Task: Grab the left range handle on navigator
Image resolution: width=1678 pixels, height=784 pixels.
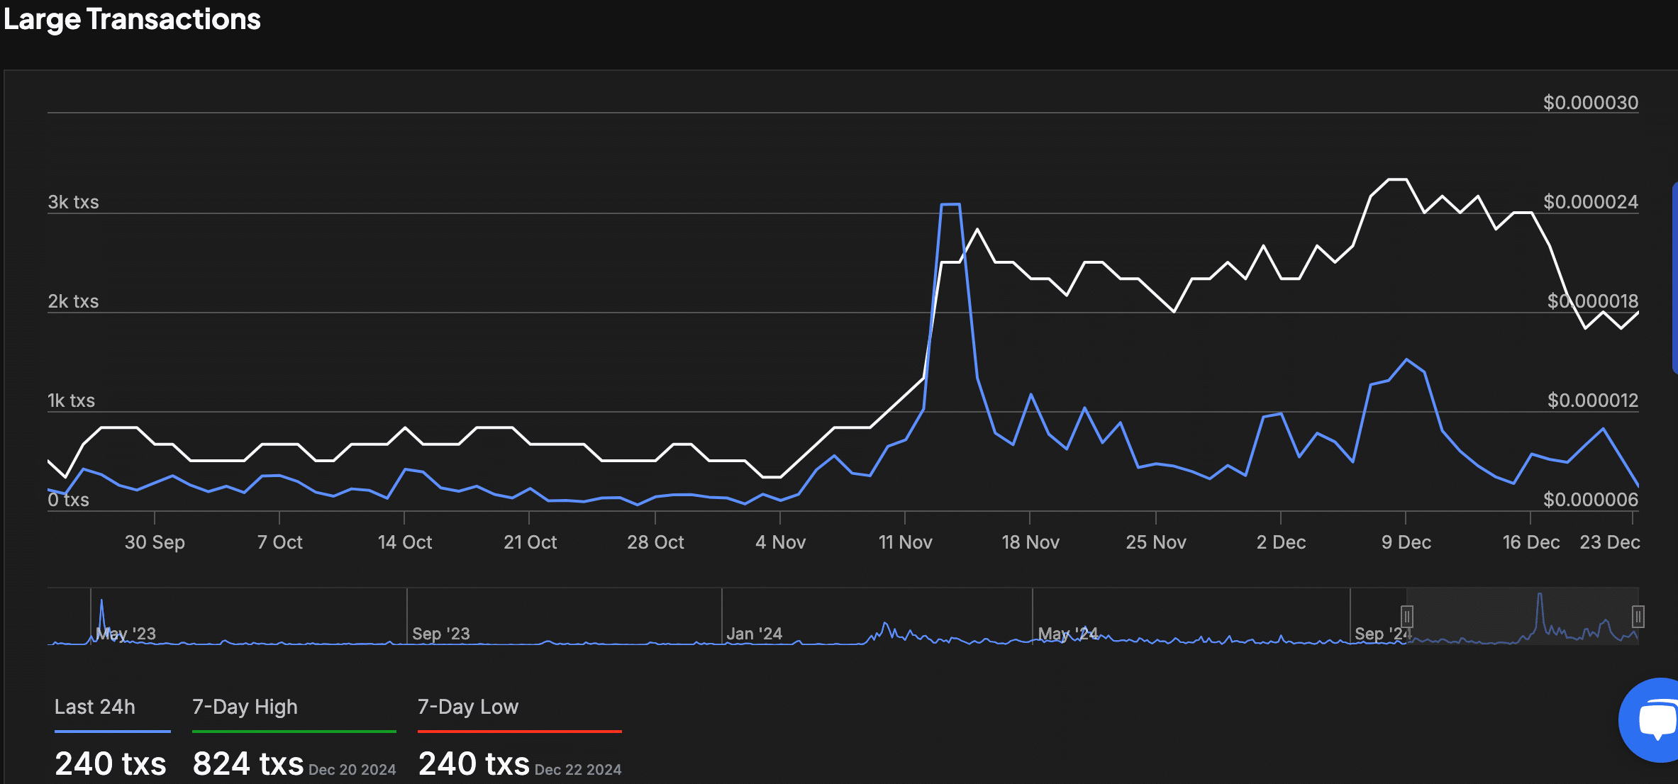Action: click(x=1407, y=617)
